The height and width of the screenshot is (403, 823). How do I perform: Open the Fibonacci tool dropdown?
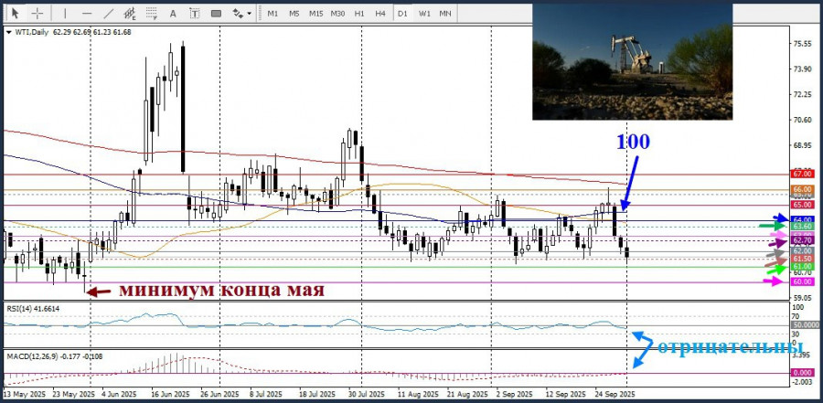152,14
